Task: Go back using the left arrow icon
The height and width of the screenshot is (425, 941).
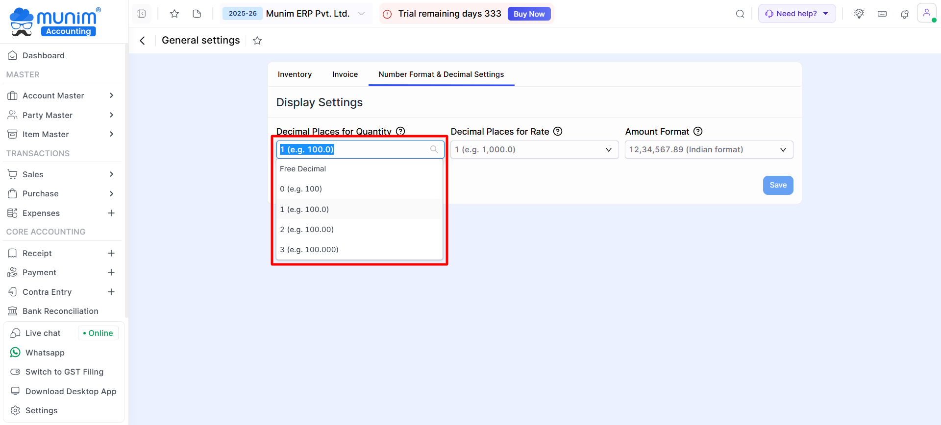Action: click(x=143, y=41)
